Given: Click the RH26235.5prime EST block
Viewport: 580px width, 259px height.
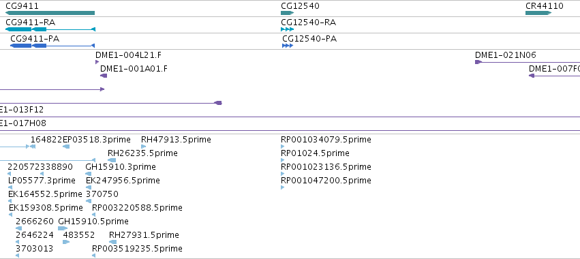Looking at the screenshot, I should pos(112,160).
